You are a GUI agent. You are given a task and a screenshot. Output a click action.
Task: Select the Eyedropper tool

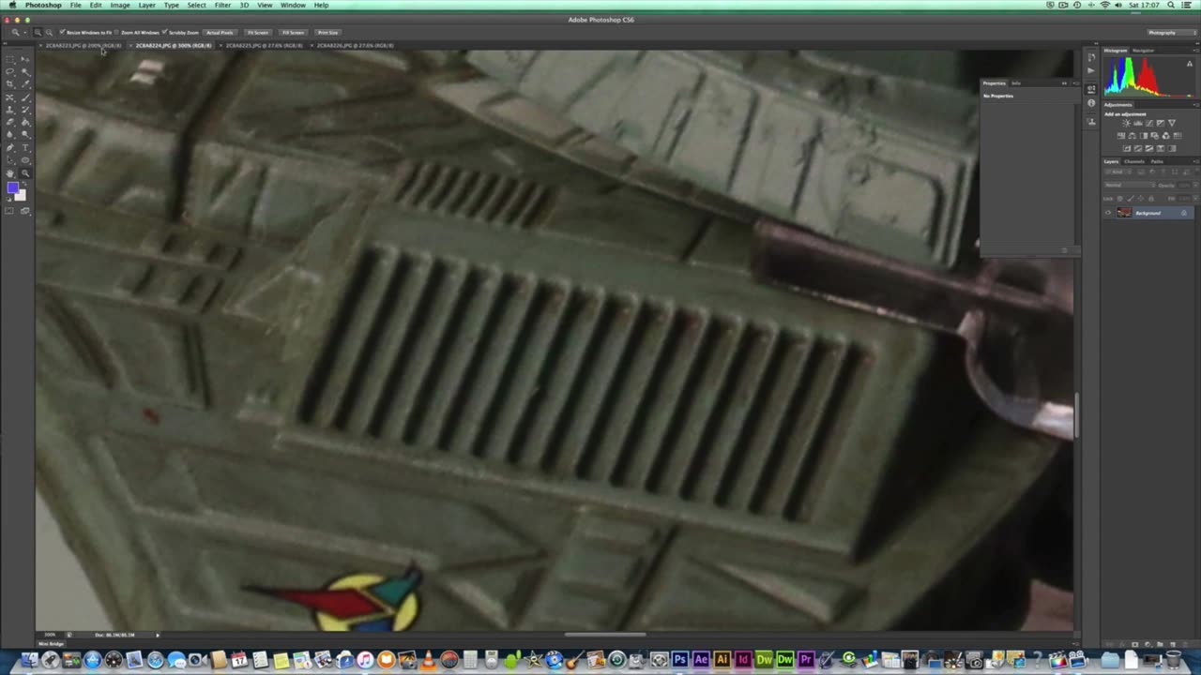25,84
